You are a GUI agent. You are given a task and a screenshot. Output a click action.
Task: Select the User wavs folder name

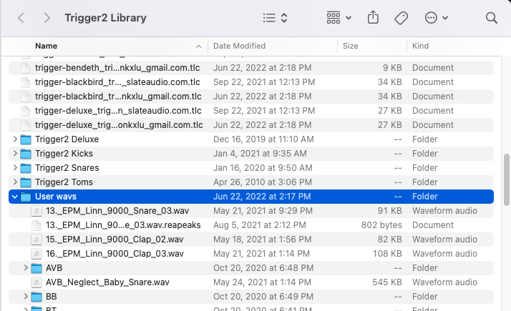click(56, 197)
